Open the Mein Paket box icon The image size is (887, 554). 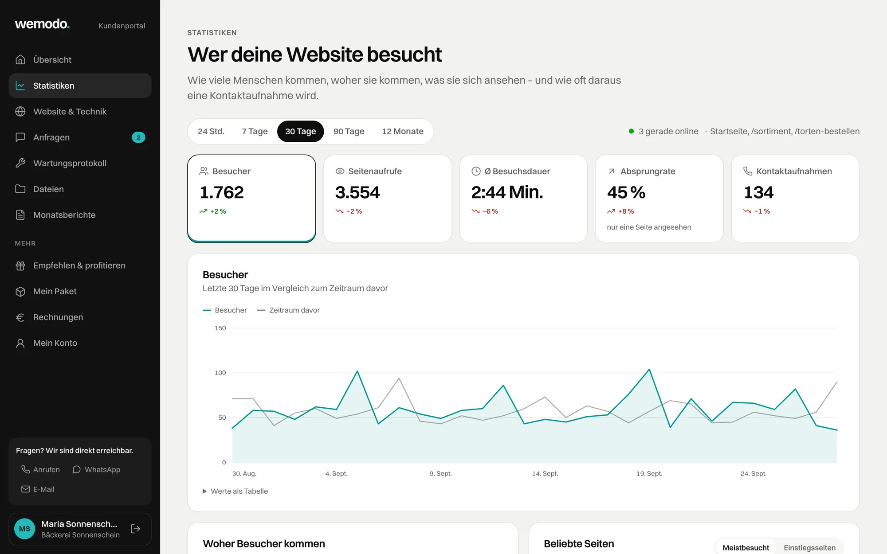(20, 291)
